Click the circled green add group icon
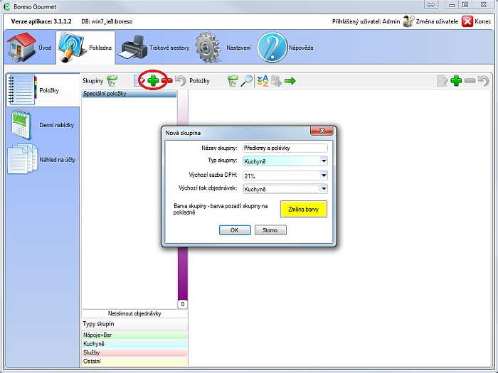The width and height of the screenshot is (498, 373). point(152,81)
